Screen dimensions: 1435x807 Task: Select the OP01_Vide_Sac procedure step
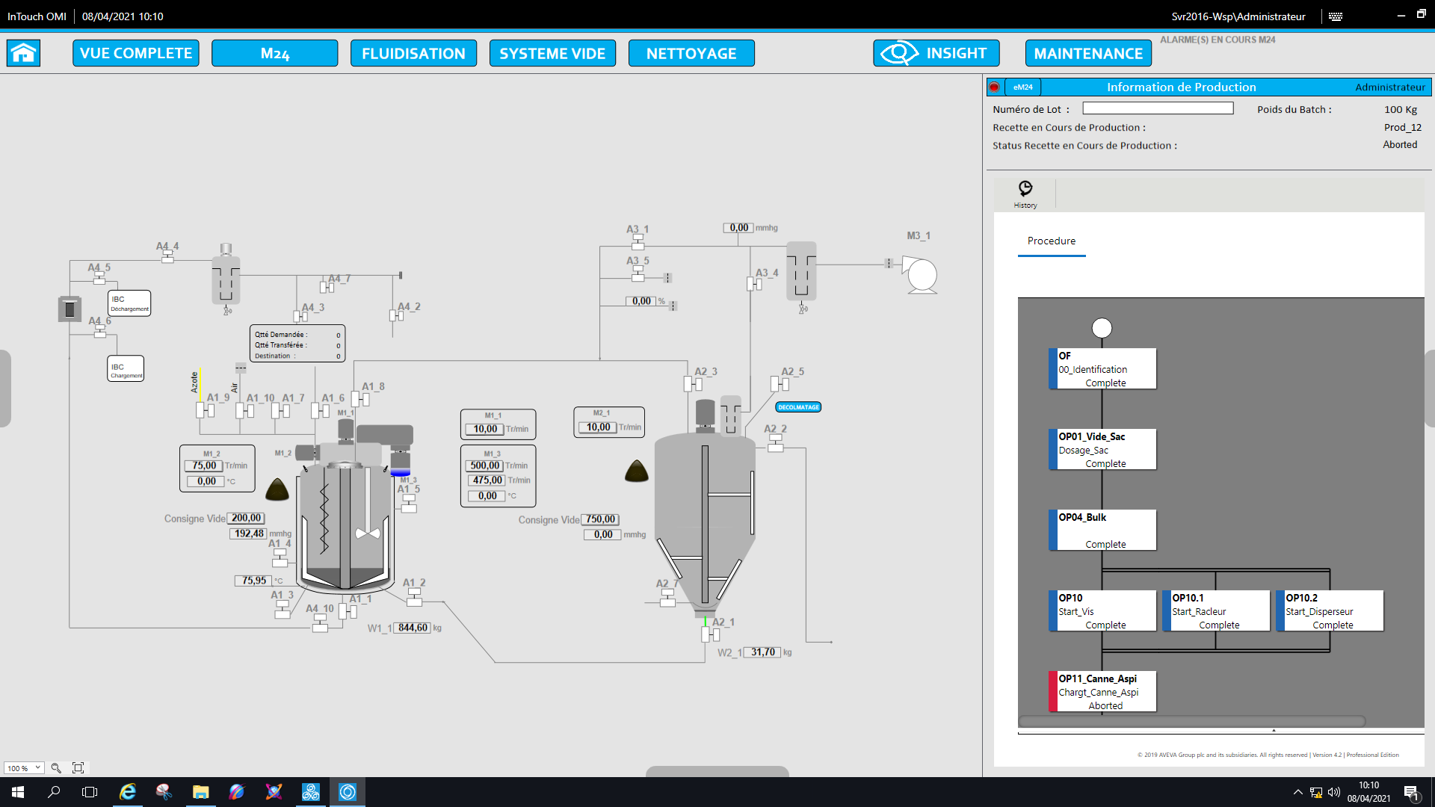1102,450
